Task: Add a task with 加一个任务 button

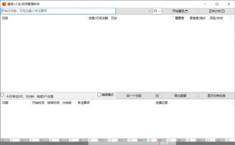Action: 134,96
